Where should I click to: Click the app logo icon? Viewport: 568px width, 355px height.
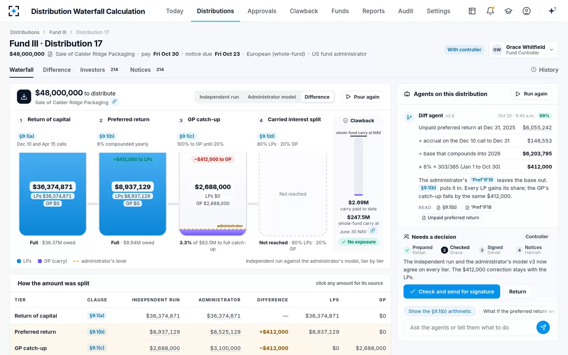(x=14, y=11)
